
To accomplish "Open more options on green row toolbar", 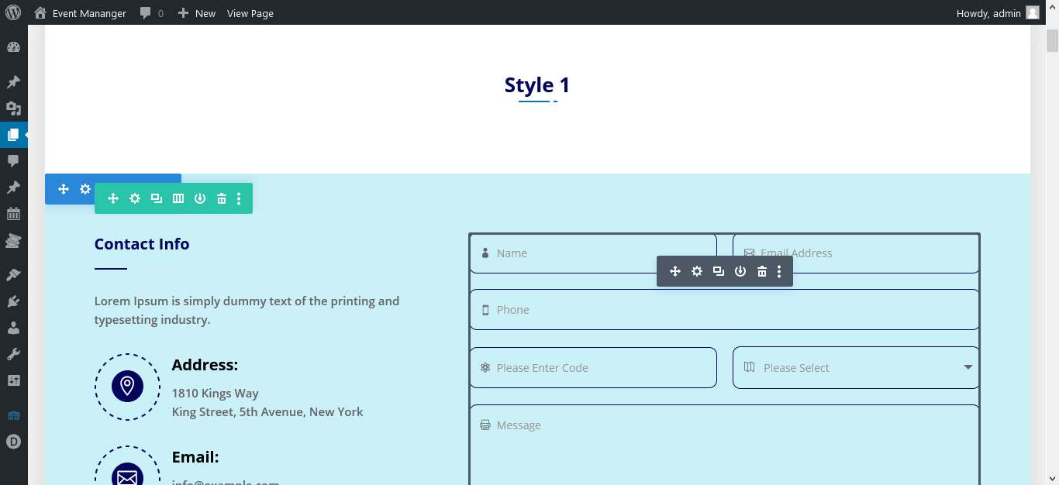I will coord(239,198).
